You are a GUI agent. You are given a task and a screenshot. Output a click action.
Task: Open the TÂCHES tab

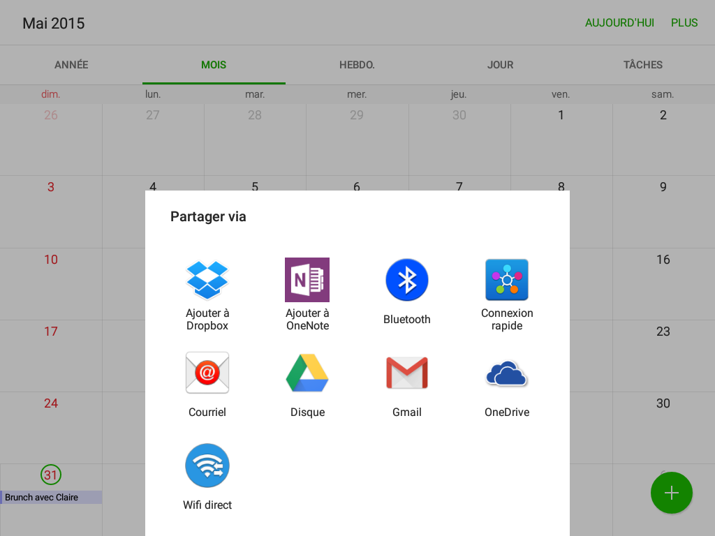[643, 65]
